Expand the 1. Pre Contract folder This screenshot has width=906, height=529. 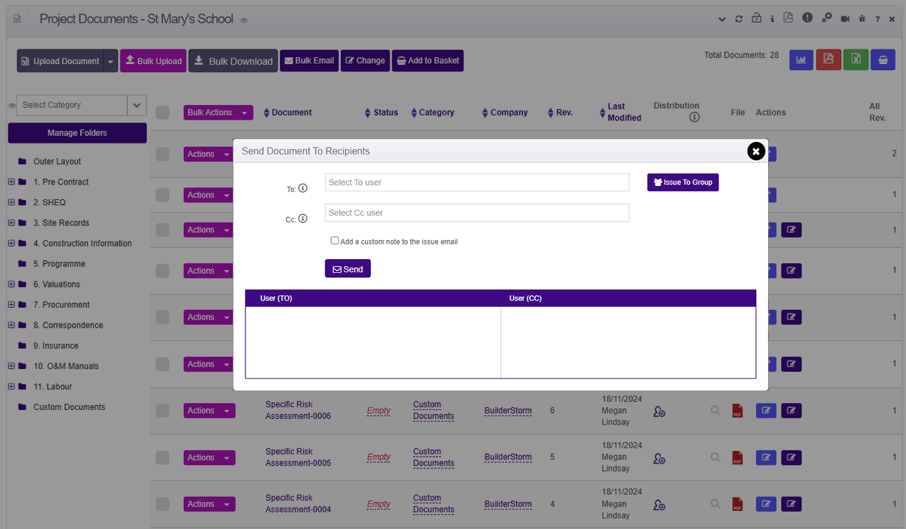tap(11, 182)
